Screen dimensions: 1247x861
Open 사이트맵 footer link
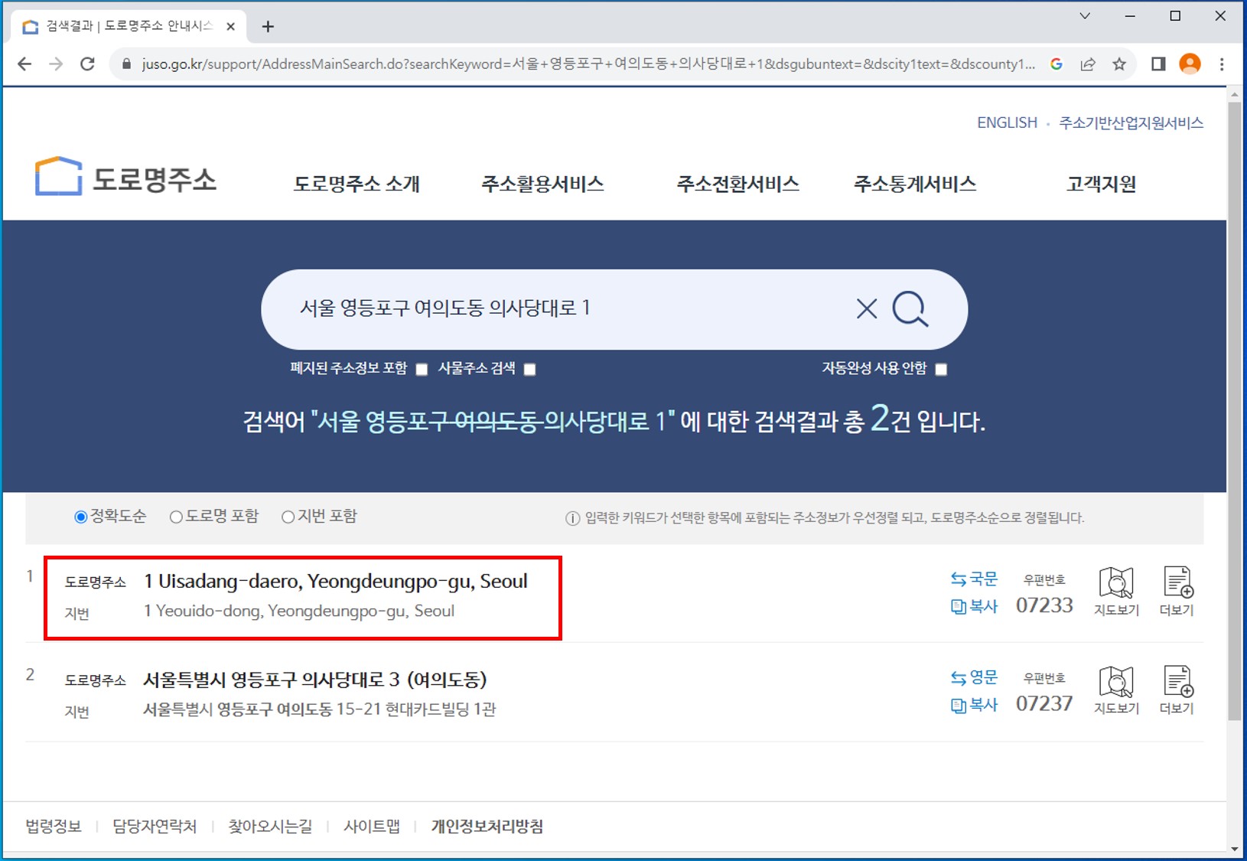pos(372,827)
